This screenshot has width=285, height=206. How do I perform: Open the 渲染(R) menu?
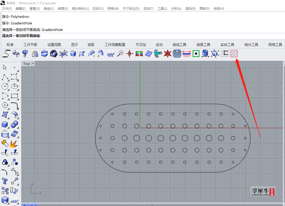coord(190,8)
